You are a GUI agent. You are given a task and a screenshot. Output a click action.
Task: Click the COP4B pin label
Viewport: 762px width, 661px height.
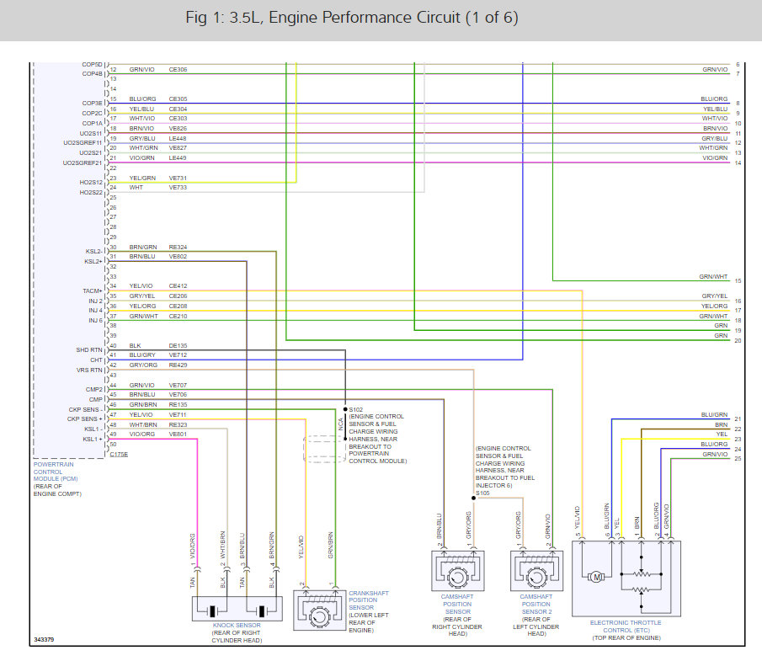pos(93,74)
